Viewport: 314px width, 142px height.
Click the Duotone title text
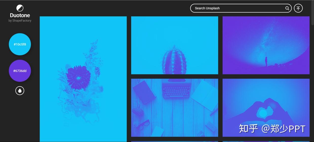20,15
